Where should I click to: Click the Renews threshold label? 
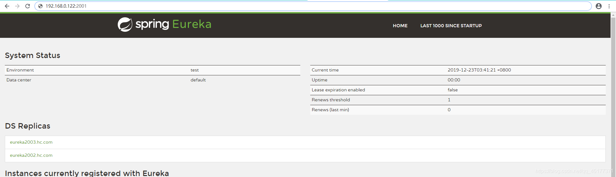(331, 100)
